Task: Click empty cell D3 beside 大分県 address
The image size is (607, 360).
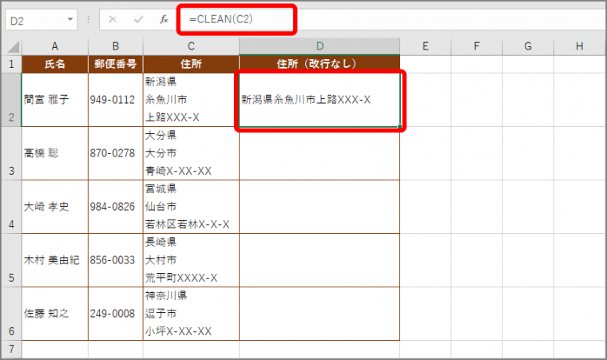Action: point(319,153)
